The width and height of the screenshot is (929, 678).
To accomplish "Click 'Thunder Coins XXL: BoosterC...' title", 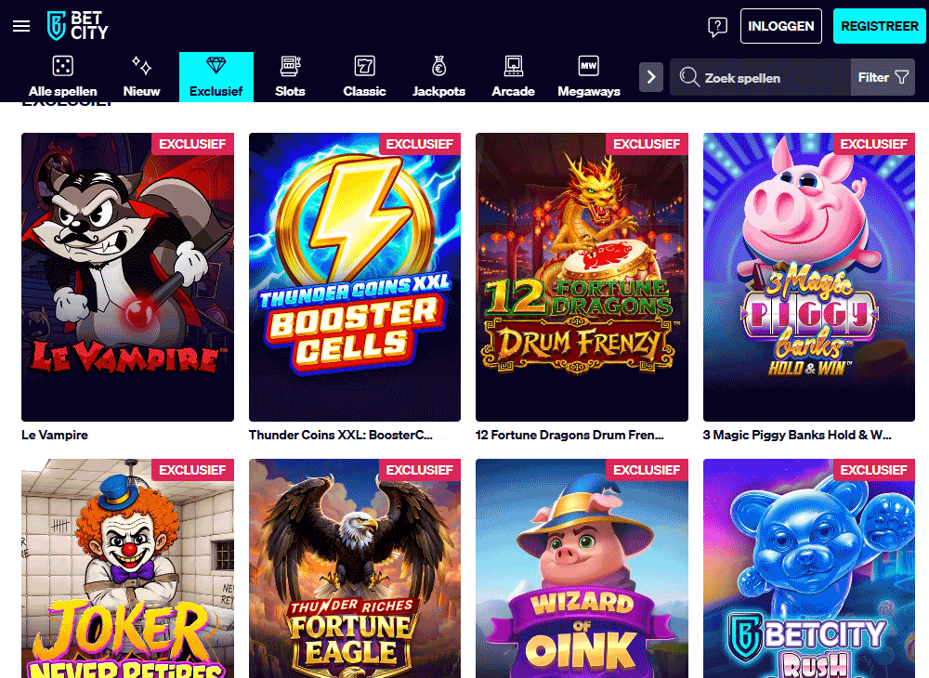I will (x=341, y=436).
